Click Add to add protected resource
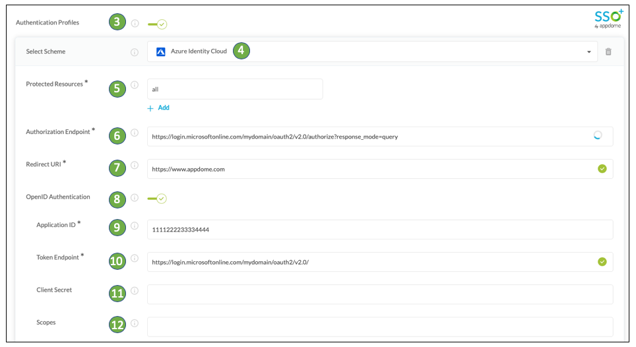636x347 pixels. point(158,108)
